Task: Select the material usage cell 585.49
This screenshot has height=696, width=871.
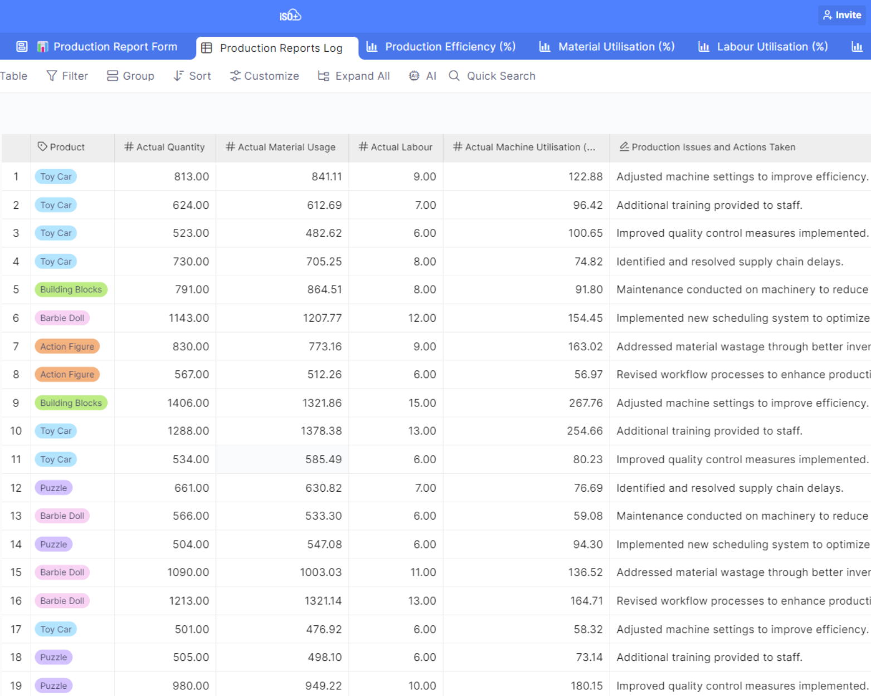Action: pyautogui.click(x=282, y=459)
